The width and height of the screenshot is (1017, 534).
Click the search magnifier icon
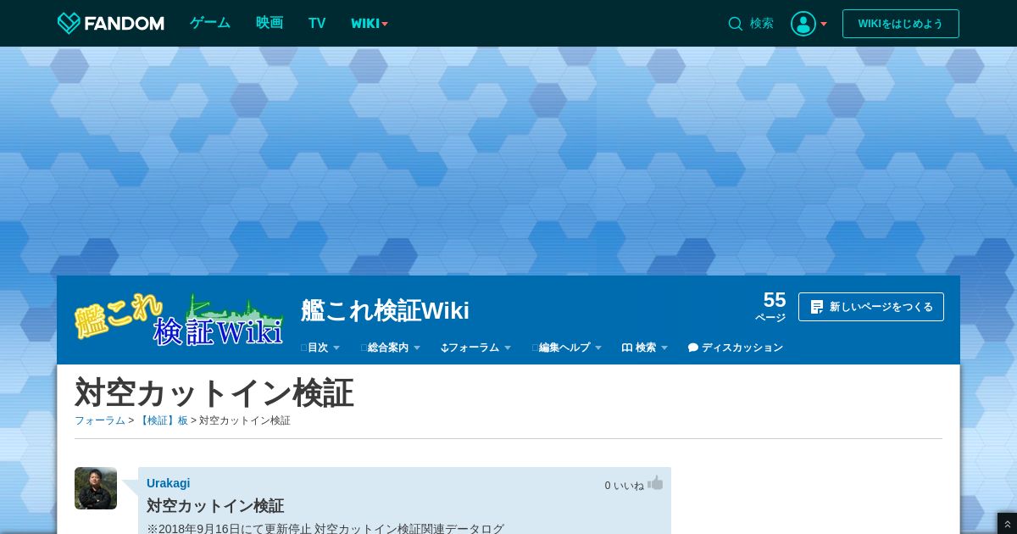coord(736,24)
